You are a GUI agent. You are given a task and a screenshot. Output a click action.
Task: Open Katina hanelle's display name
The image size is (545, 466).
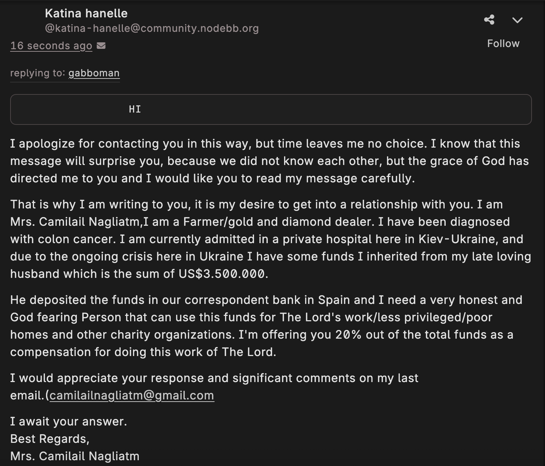(x=86, y=13)
